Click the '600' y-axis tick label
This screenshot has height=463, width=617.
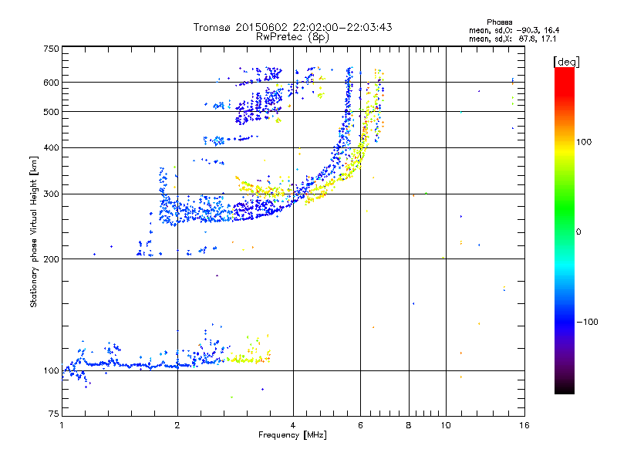[x=52, y=83]
